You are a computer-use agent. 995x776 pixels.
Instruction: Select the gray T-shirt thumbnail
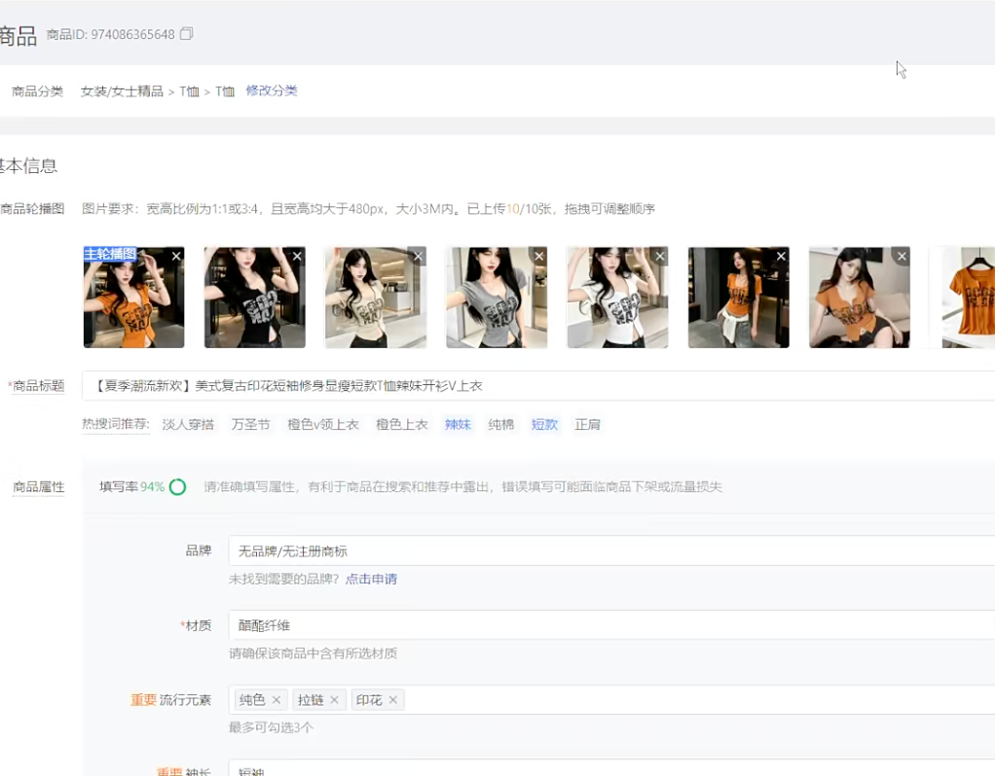[497, 298]
